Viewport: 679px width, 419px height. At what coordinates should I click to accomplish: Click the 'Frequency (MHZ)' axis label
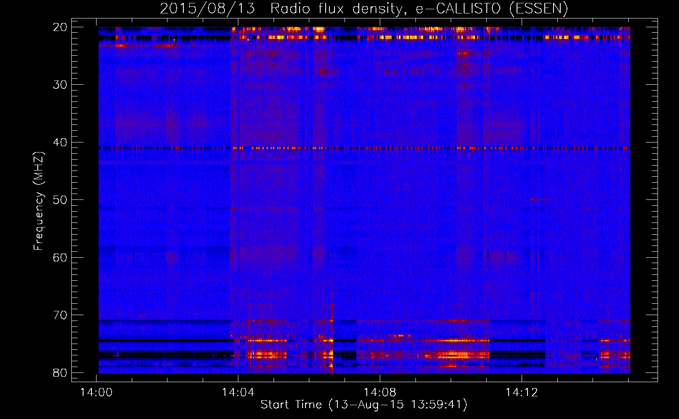39,201
